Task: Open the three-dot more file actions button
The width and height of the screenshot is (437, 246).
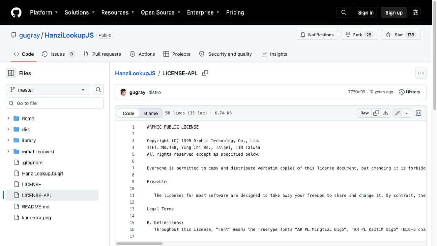Action: (421, 73)
